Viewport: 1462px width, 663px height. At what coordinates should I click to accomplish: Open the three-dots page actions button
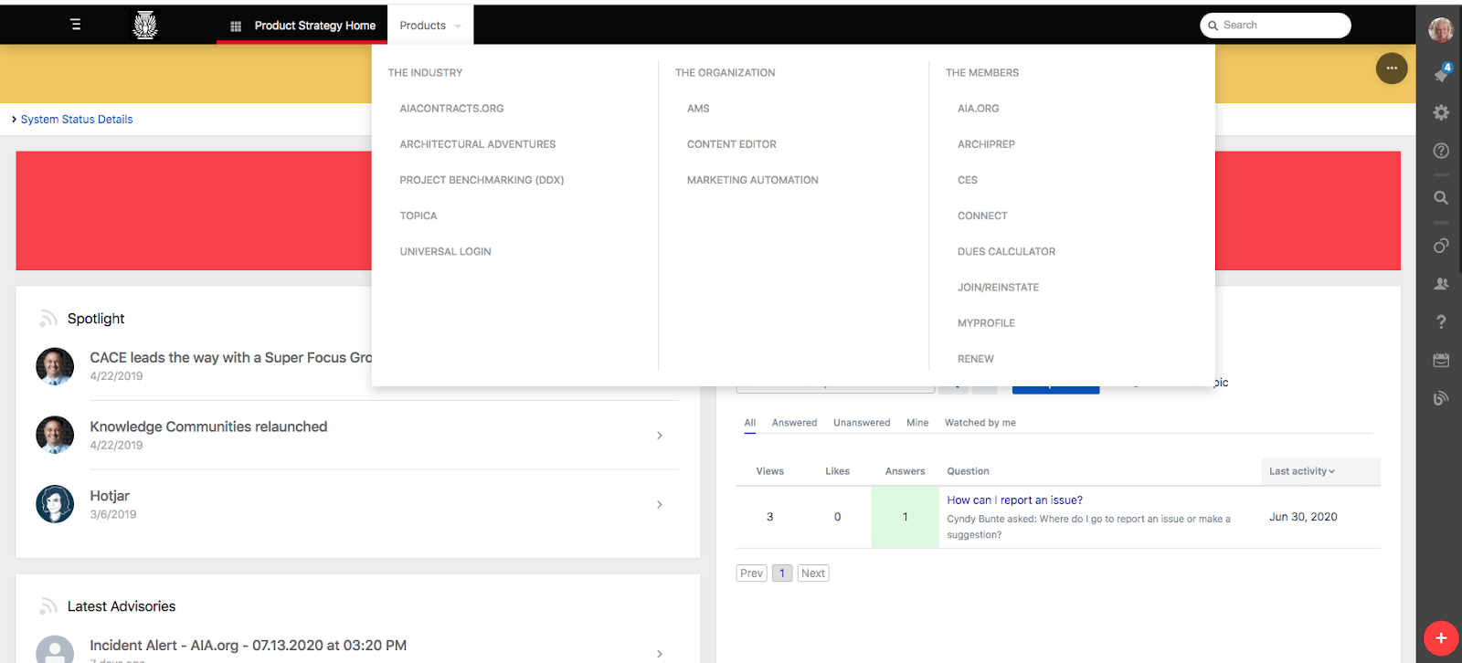pyautogui.click(x=1392, y=68)
